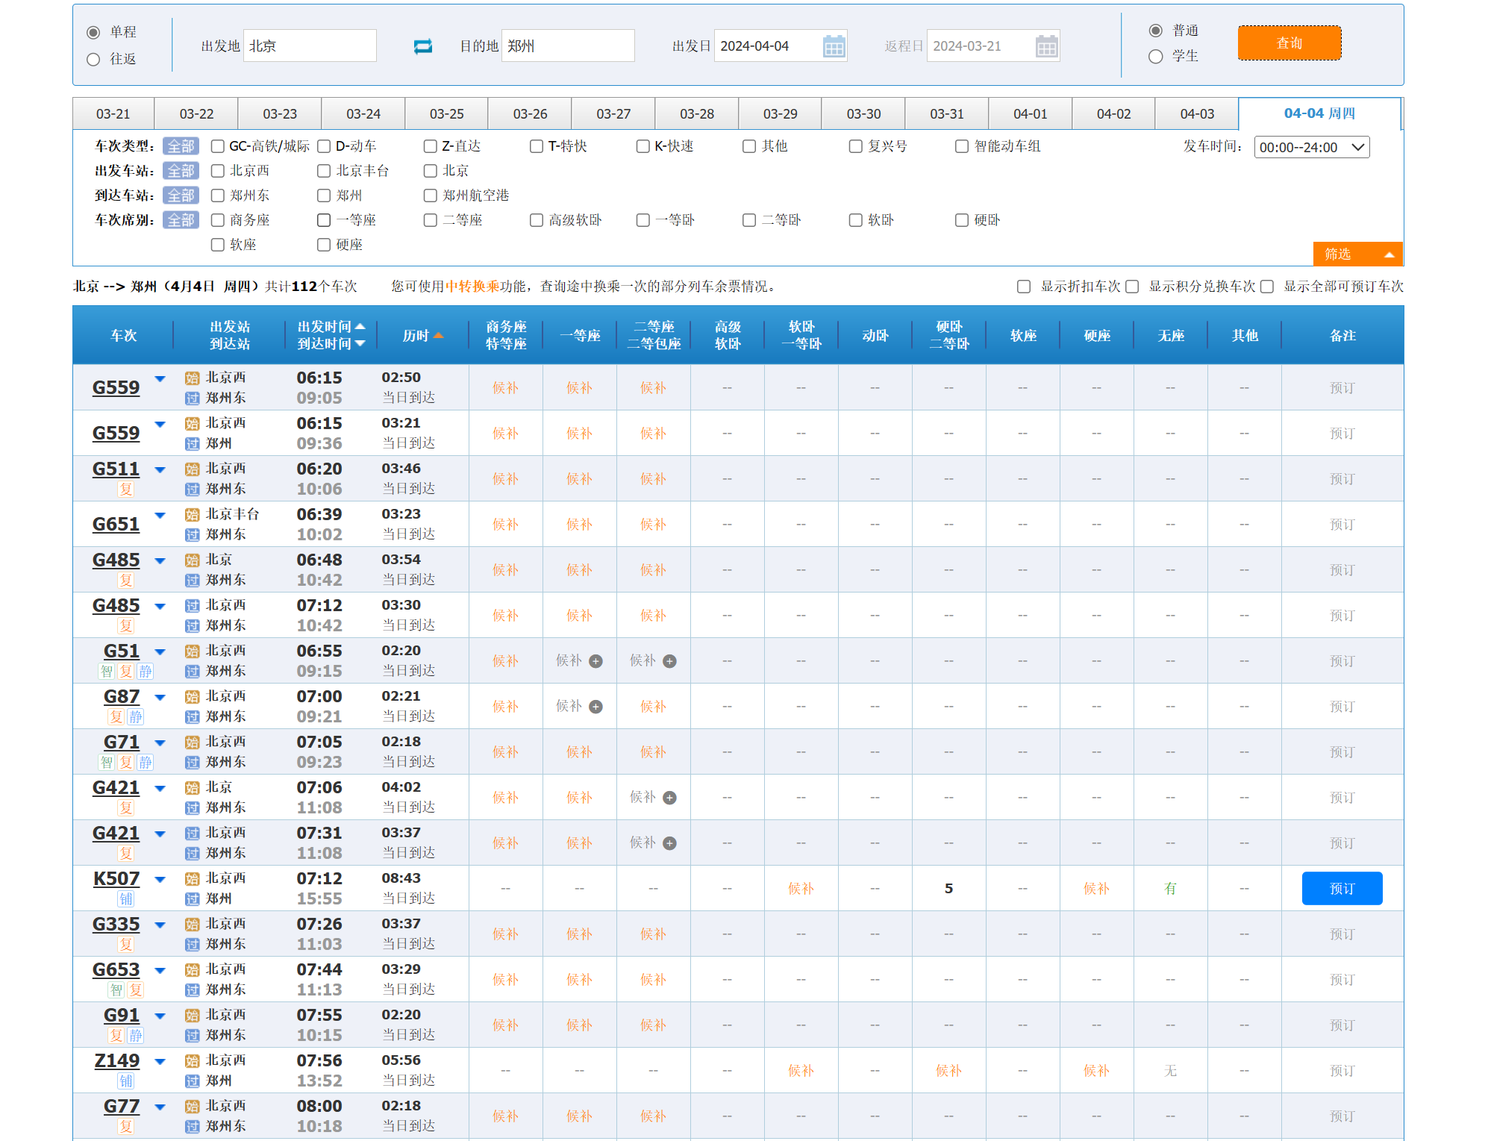Click plus icon beside G51 first-class waitlist

click(595, 661)
